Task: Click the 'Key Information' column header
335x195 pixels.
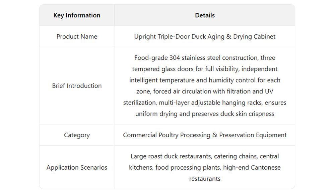Action: click(77, 15)
